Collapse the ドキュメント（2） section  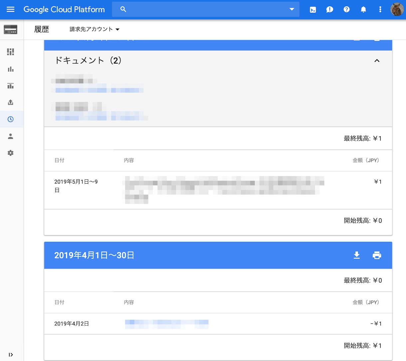(x=377, y=61)
